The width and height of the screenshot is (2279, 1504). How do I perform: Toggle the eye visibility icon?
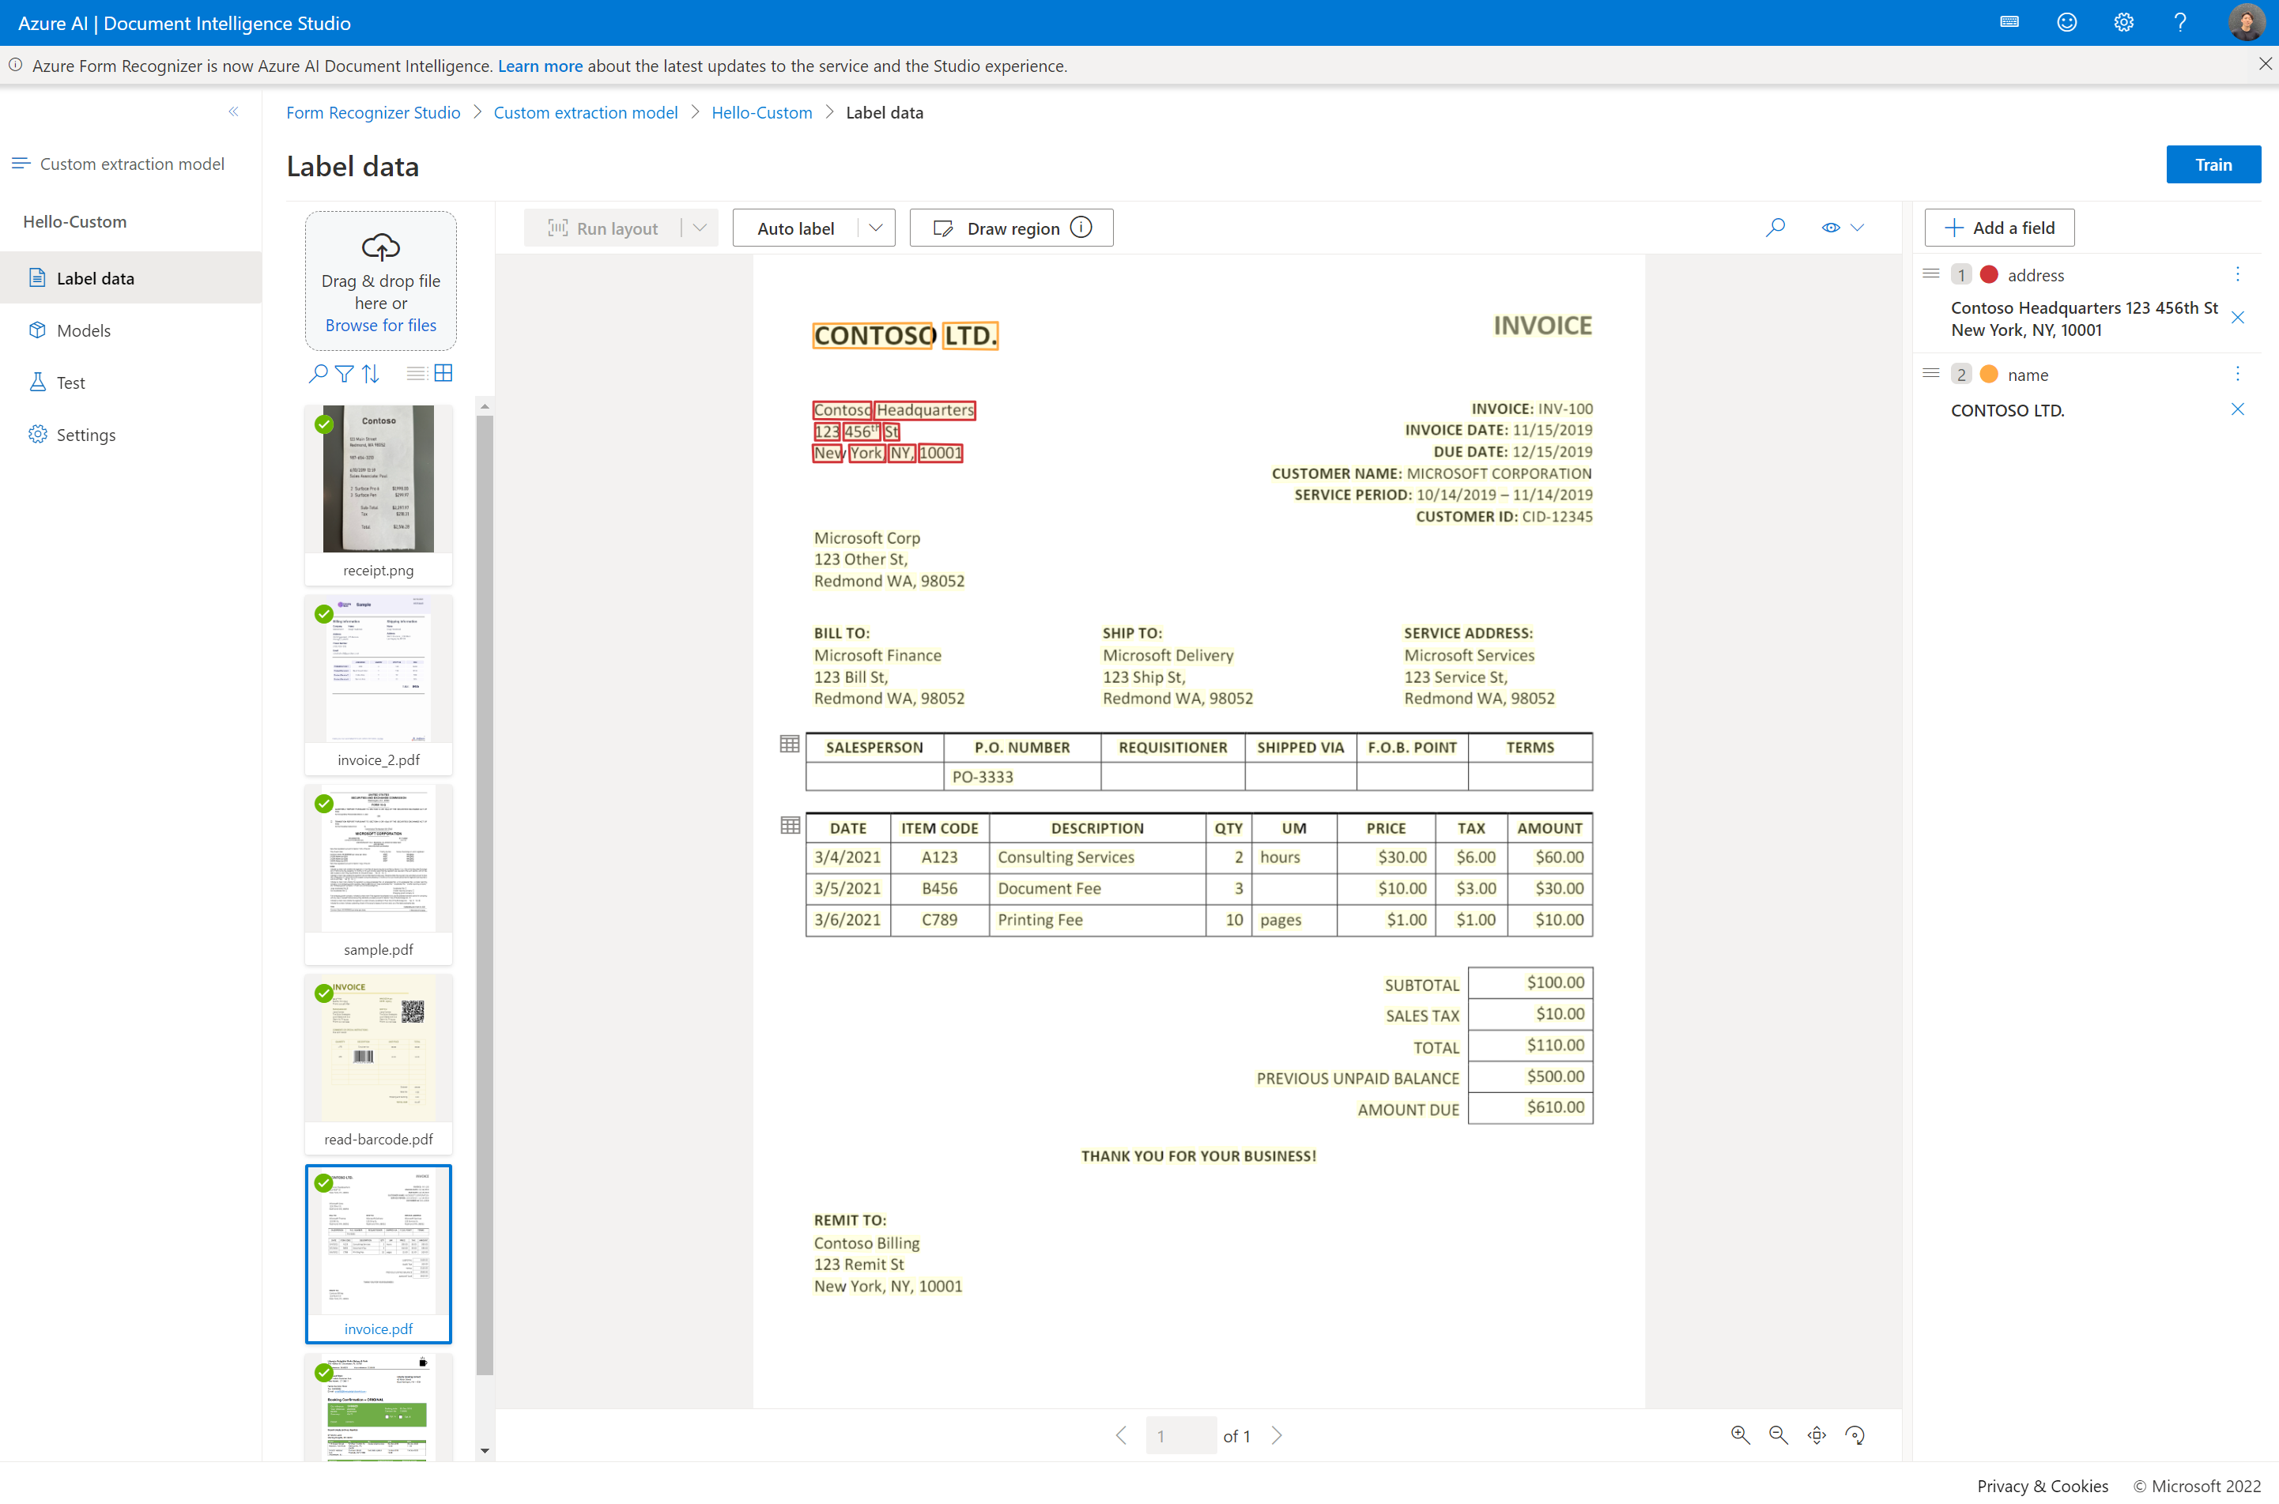coord(1829,227)
